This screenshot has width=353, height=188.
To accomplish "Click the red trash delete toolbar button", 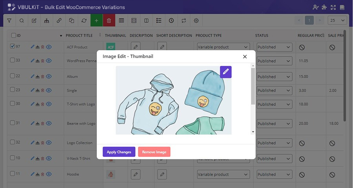I will pos(109,20).
